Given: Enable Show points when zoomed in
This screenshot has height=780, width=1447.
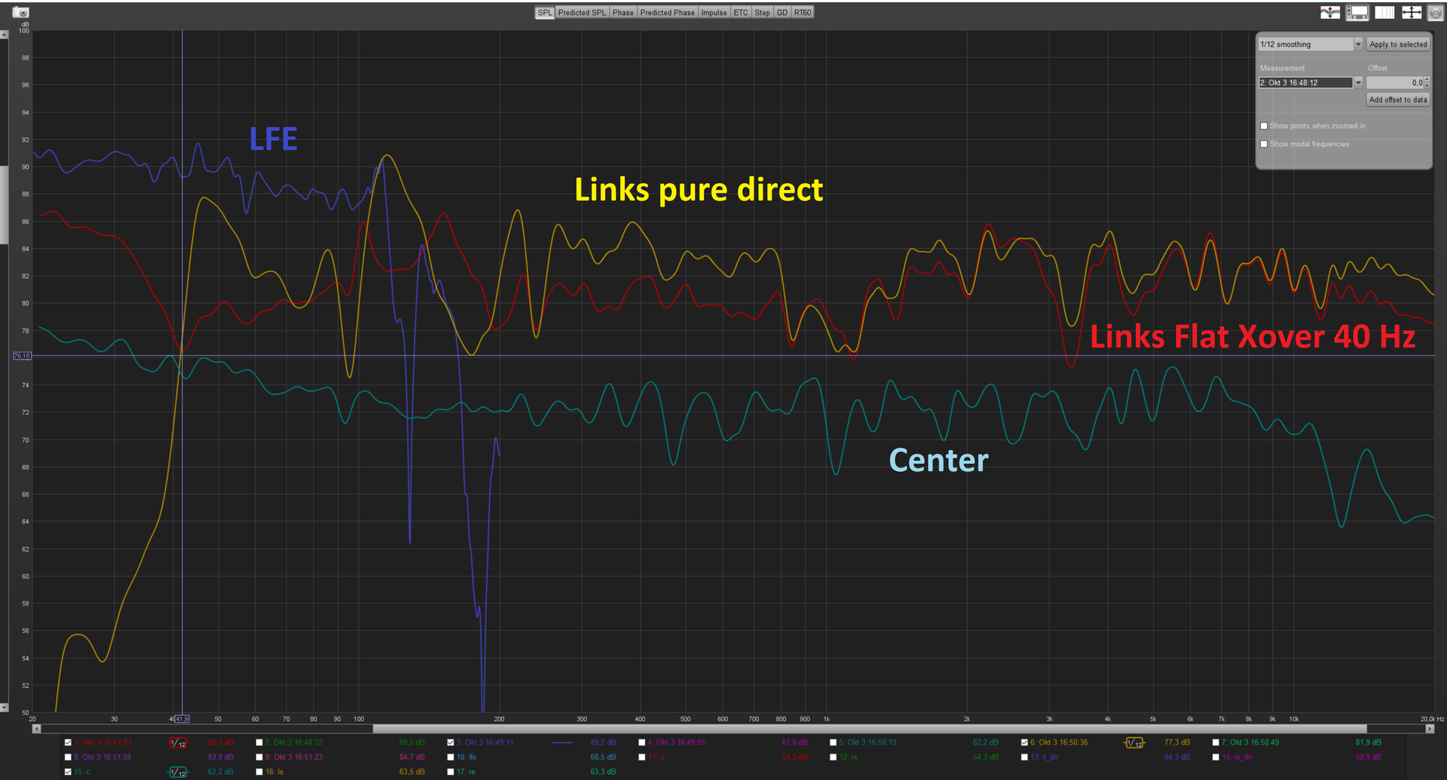Looking at the screenshot, I should 1264,126.
